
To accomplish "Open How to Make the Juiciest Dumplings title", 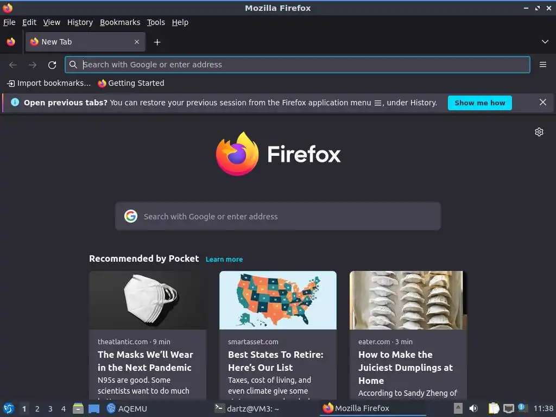I will 405,368.
